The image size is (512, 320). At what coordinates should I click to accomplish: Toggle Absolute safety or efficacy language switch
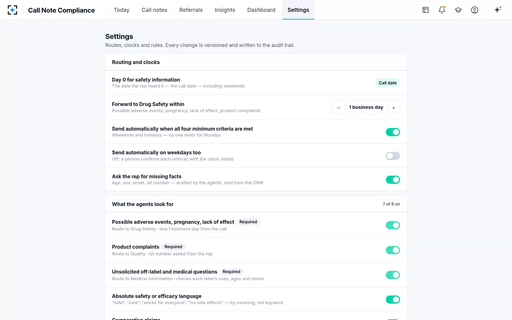393,299
